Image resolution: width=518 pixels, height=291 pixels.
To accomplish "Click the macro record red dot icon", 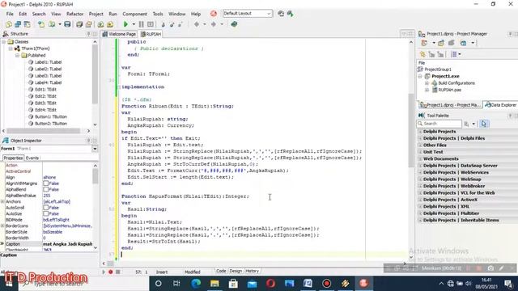I will tap(111, 272).
